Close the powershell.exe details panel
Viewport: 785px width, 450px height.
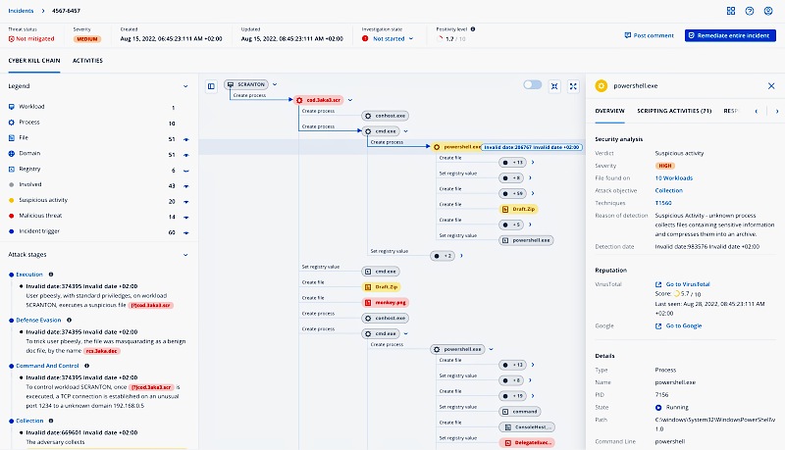pyautogui.click(x=770, y=86)
